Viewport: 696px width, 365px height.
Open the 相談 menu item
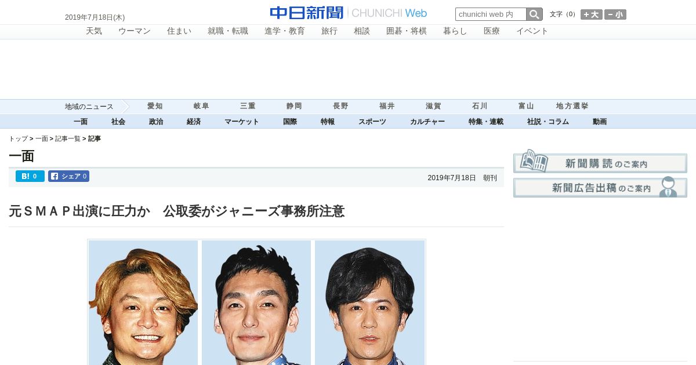click(362, 31)
